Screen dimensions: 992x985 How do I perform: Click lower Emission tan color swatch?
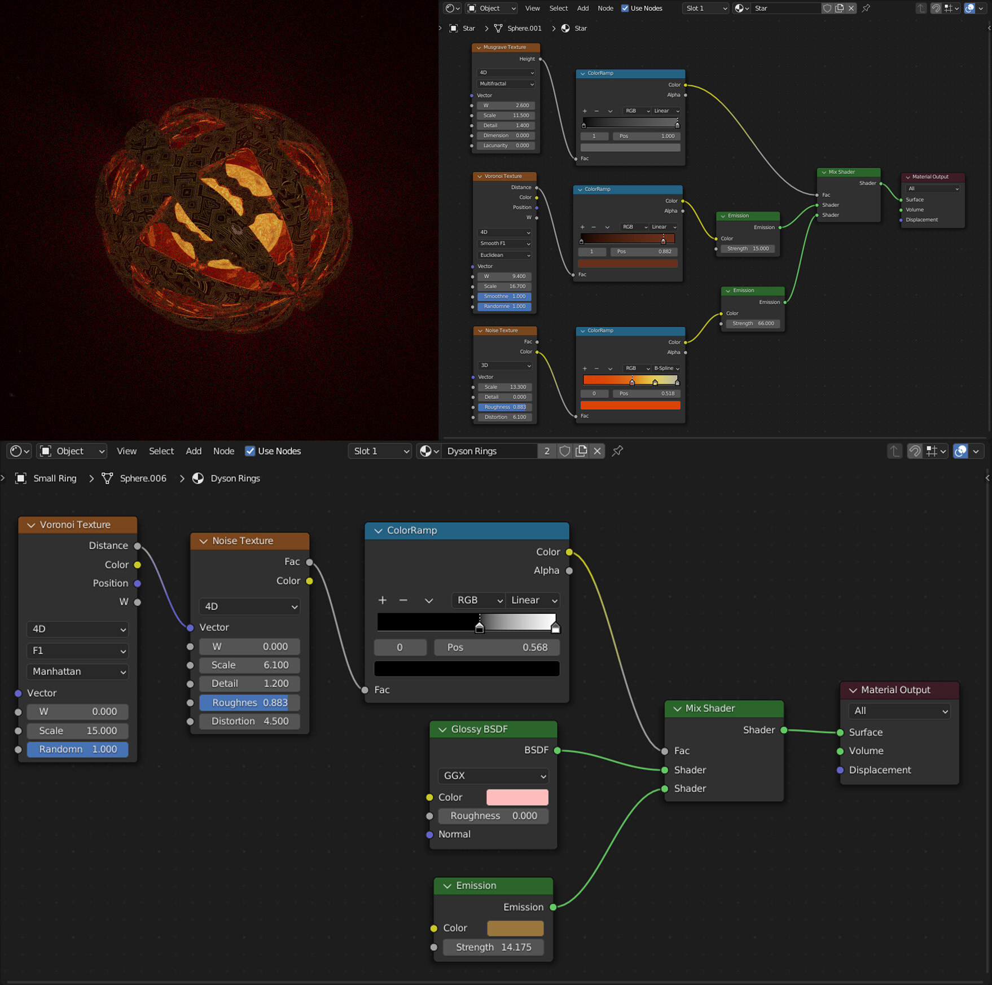click(x=515, y=928)
